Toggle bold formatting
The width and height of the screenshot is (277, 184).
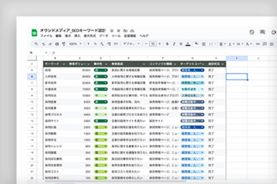click(167, 44)
